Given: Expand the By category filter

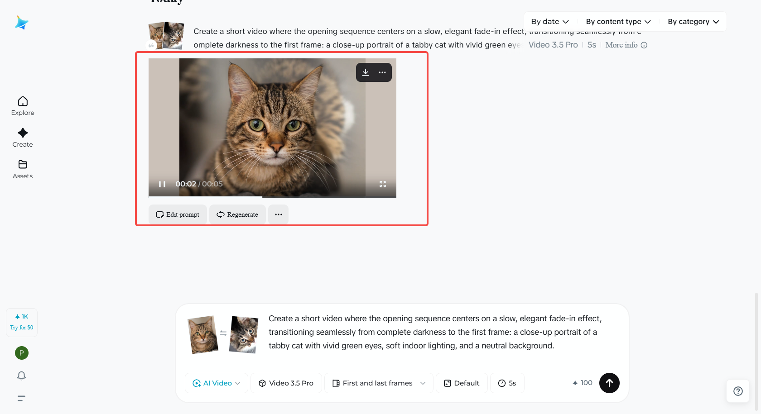Looking at the screenshot, I should pyautogui.click(x=694, y=22).
